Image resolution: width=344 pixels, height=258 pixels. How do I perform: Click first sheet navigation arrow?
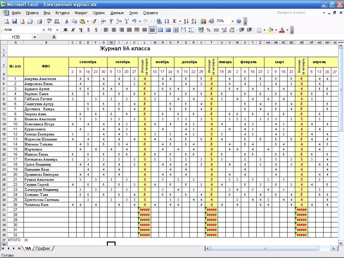coord(3,248)
